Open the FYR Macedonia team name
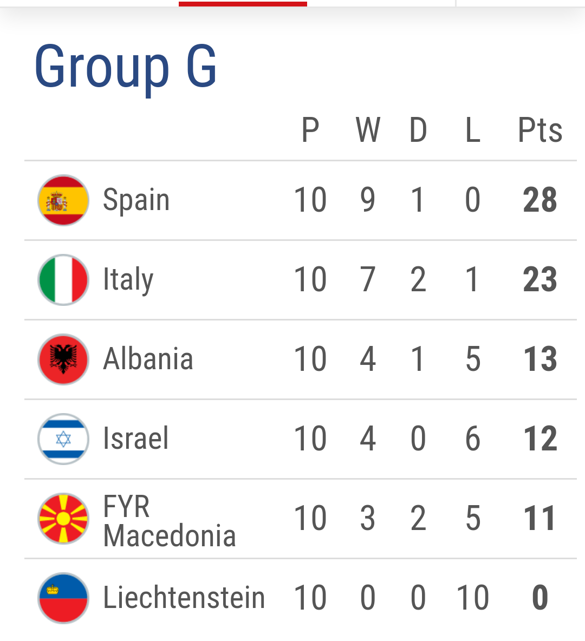 [169, 521]
